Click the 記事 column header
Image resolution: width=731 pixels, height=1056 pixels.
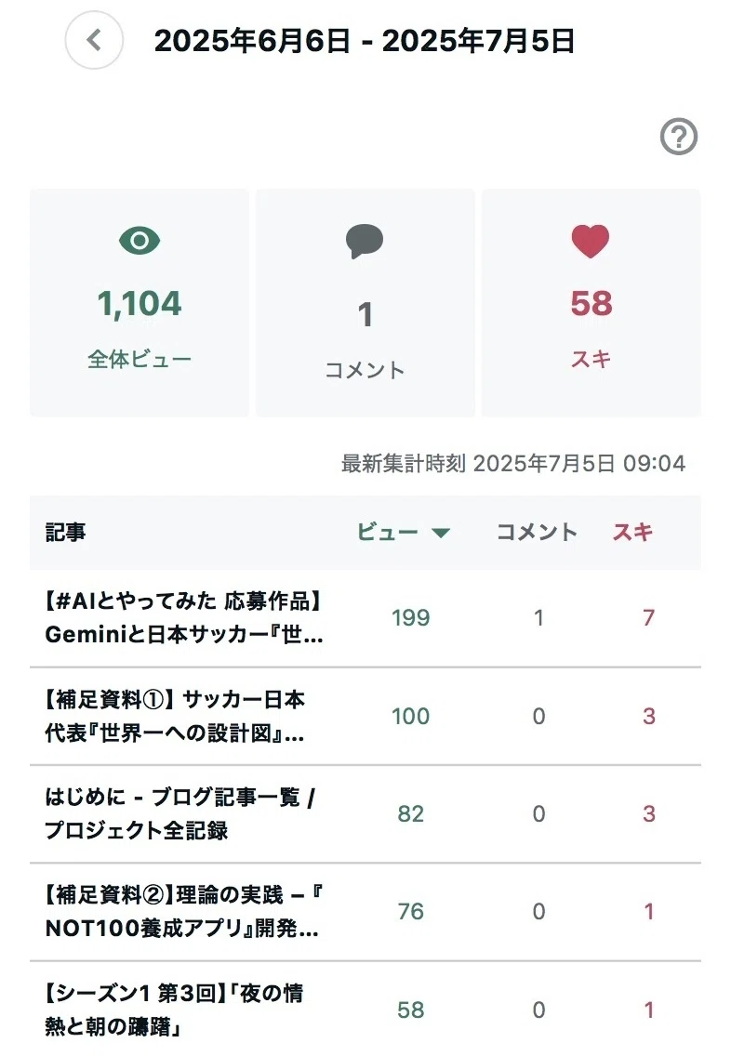(65, 532)
